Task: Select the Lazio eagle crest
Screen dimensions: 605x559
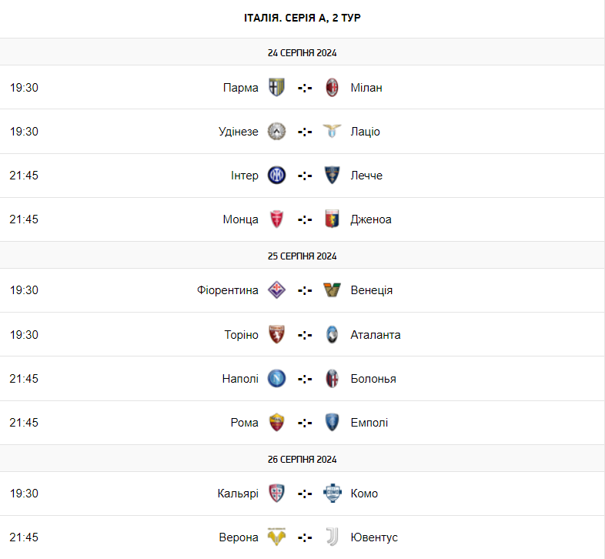Action: click(x=333, y=131)
